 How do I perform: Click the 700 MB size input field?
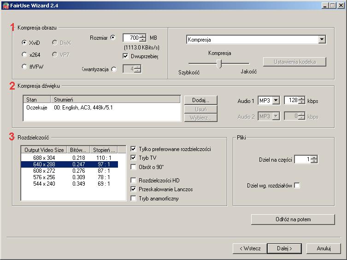131,38
